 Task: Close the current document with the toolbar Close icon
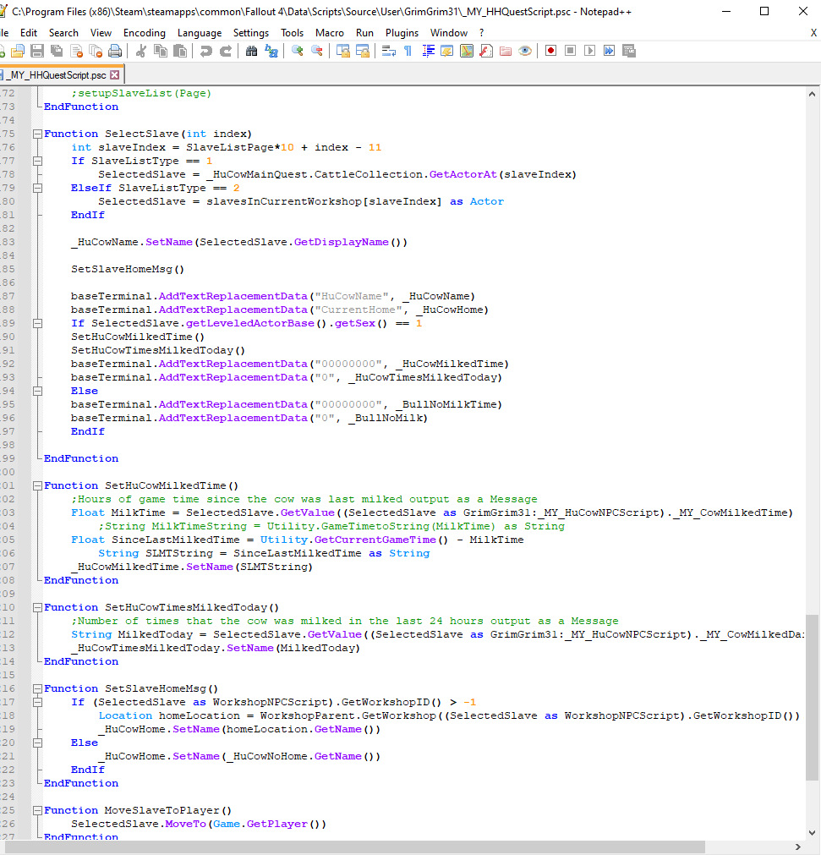coord(76,52)
